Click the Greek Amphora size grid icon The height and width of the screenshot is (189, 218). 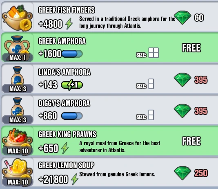(x=153, y=53)
